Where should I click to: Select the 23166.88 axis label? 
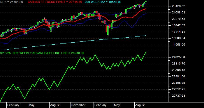click(178, 83)
